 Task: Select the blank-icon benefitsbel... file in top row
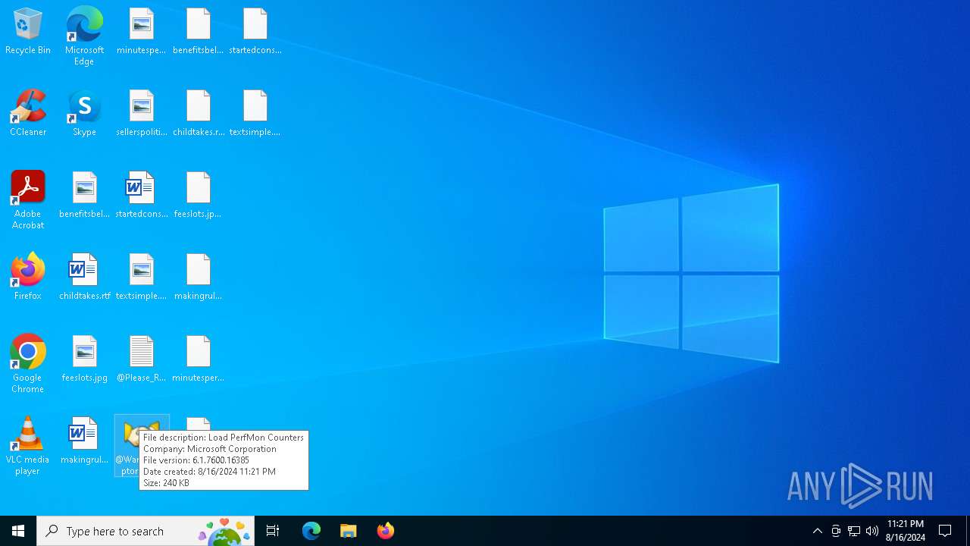point(199,32)
